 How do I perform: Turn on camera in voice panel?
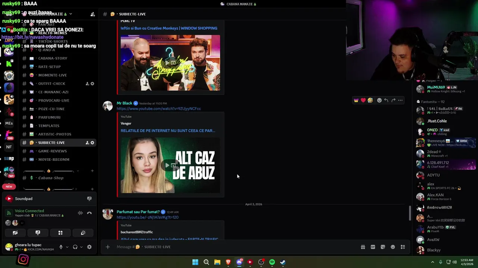pyautogui.click(x=15, y=233)
